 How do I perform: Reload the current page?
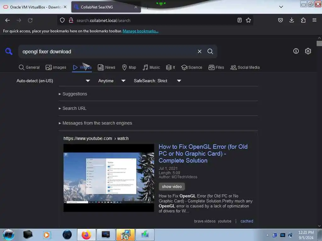click(x=30, y=20)
